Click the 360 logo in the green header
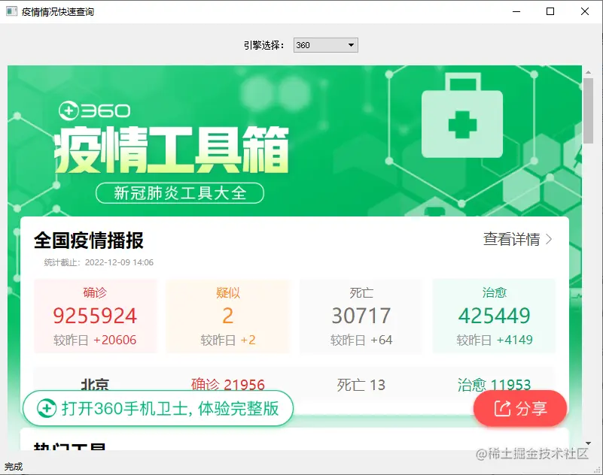 95,110
